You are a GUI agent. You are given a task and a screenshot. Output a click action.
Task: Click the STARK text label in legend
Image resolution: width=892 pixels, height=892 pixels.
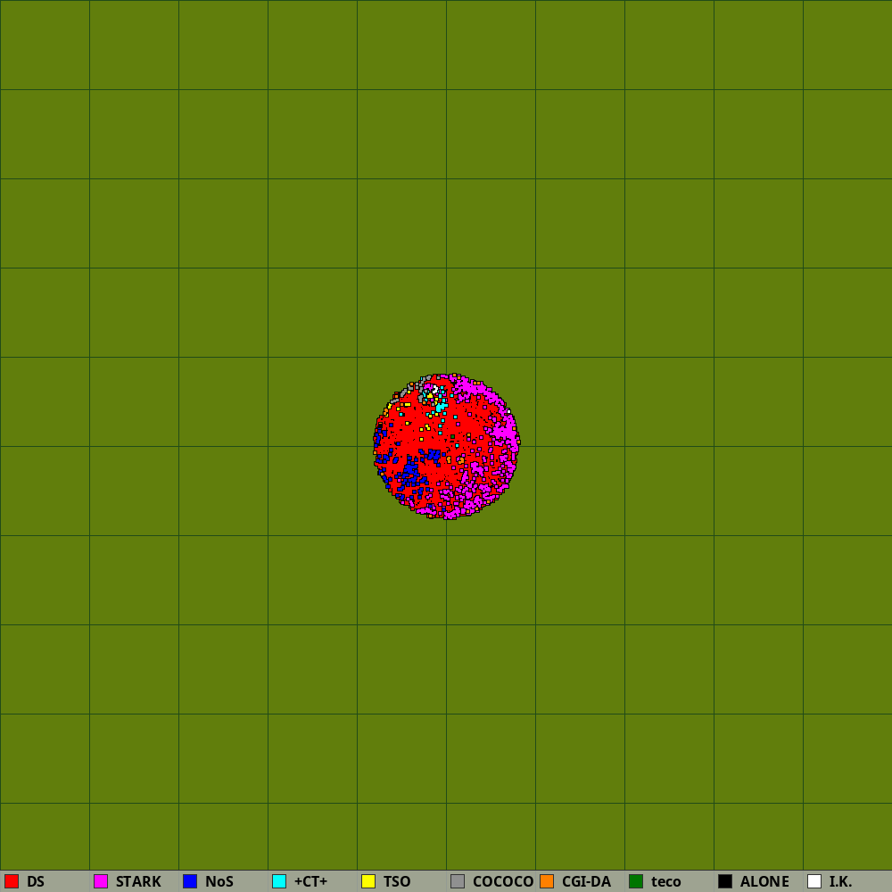(138, 881)
